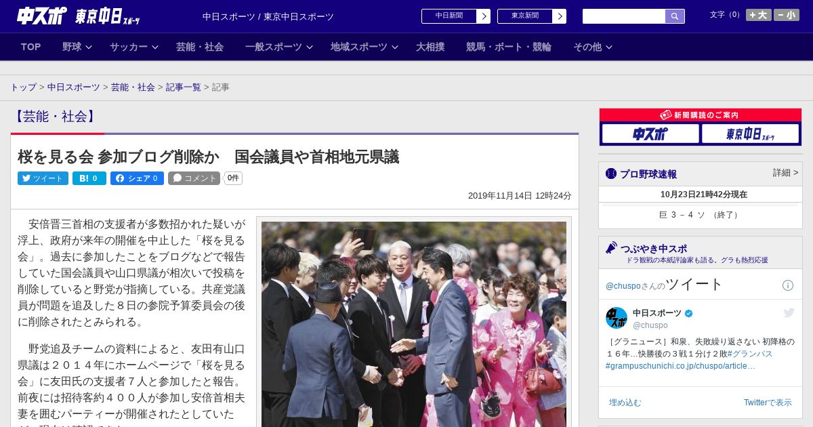Click the baseball icon beside プロ野球速報
The height and width of the screenshot is (427, 813).
coord(611,174)
